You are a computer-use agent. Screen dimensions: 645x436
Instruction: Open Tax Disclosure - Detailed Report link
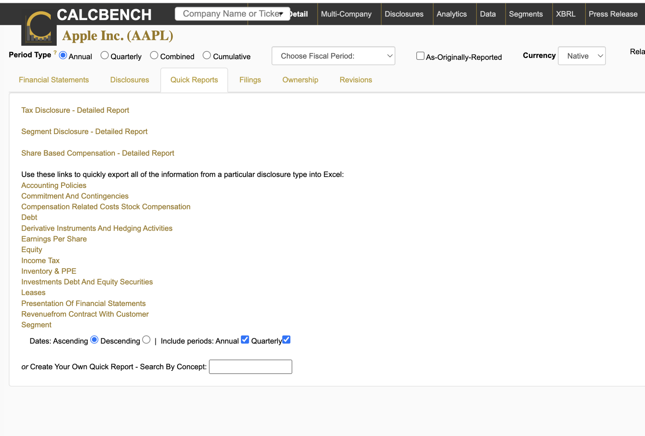pos(75,110)
